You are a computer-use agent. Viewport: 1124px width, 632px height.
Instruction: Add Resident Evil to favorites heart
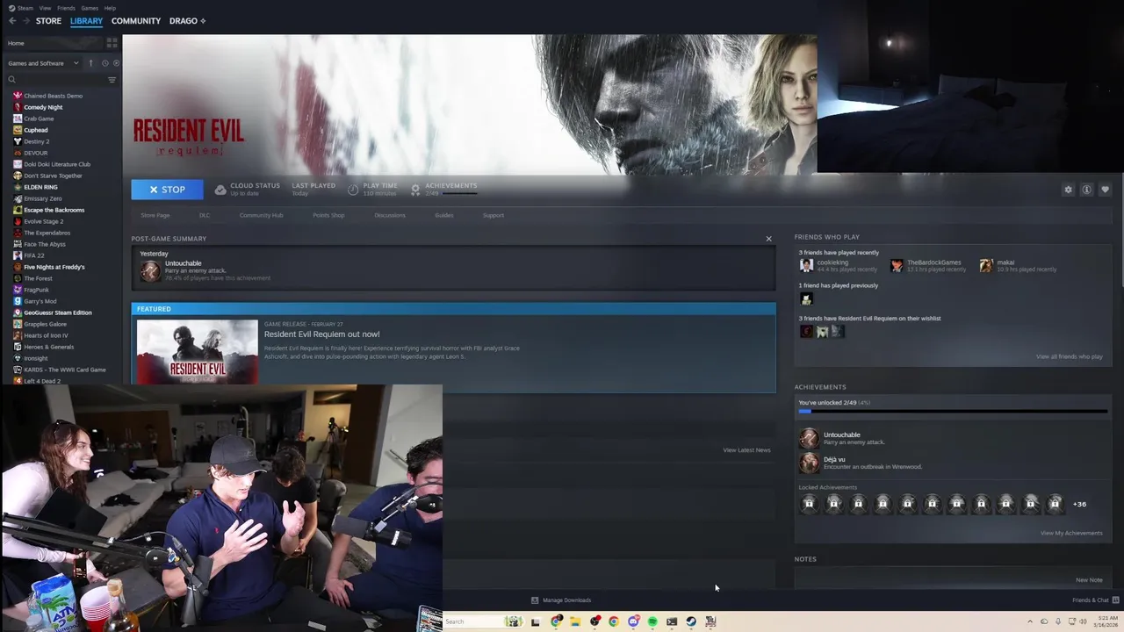pyautogui.click(x=1105, y=190)
